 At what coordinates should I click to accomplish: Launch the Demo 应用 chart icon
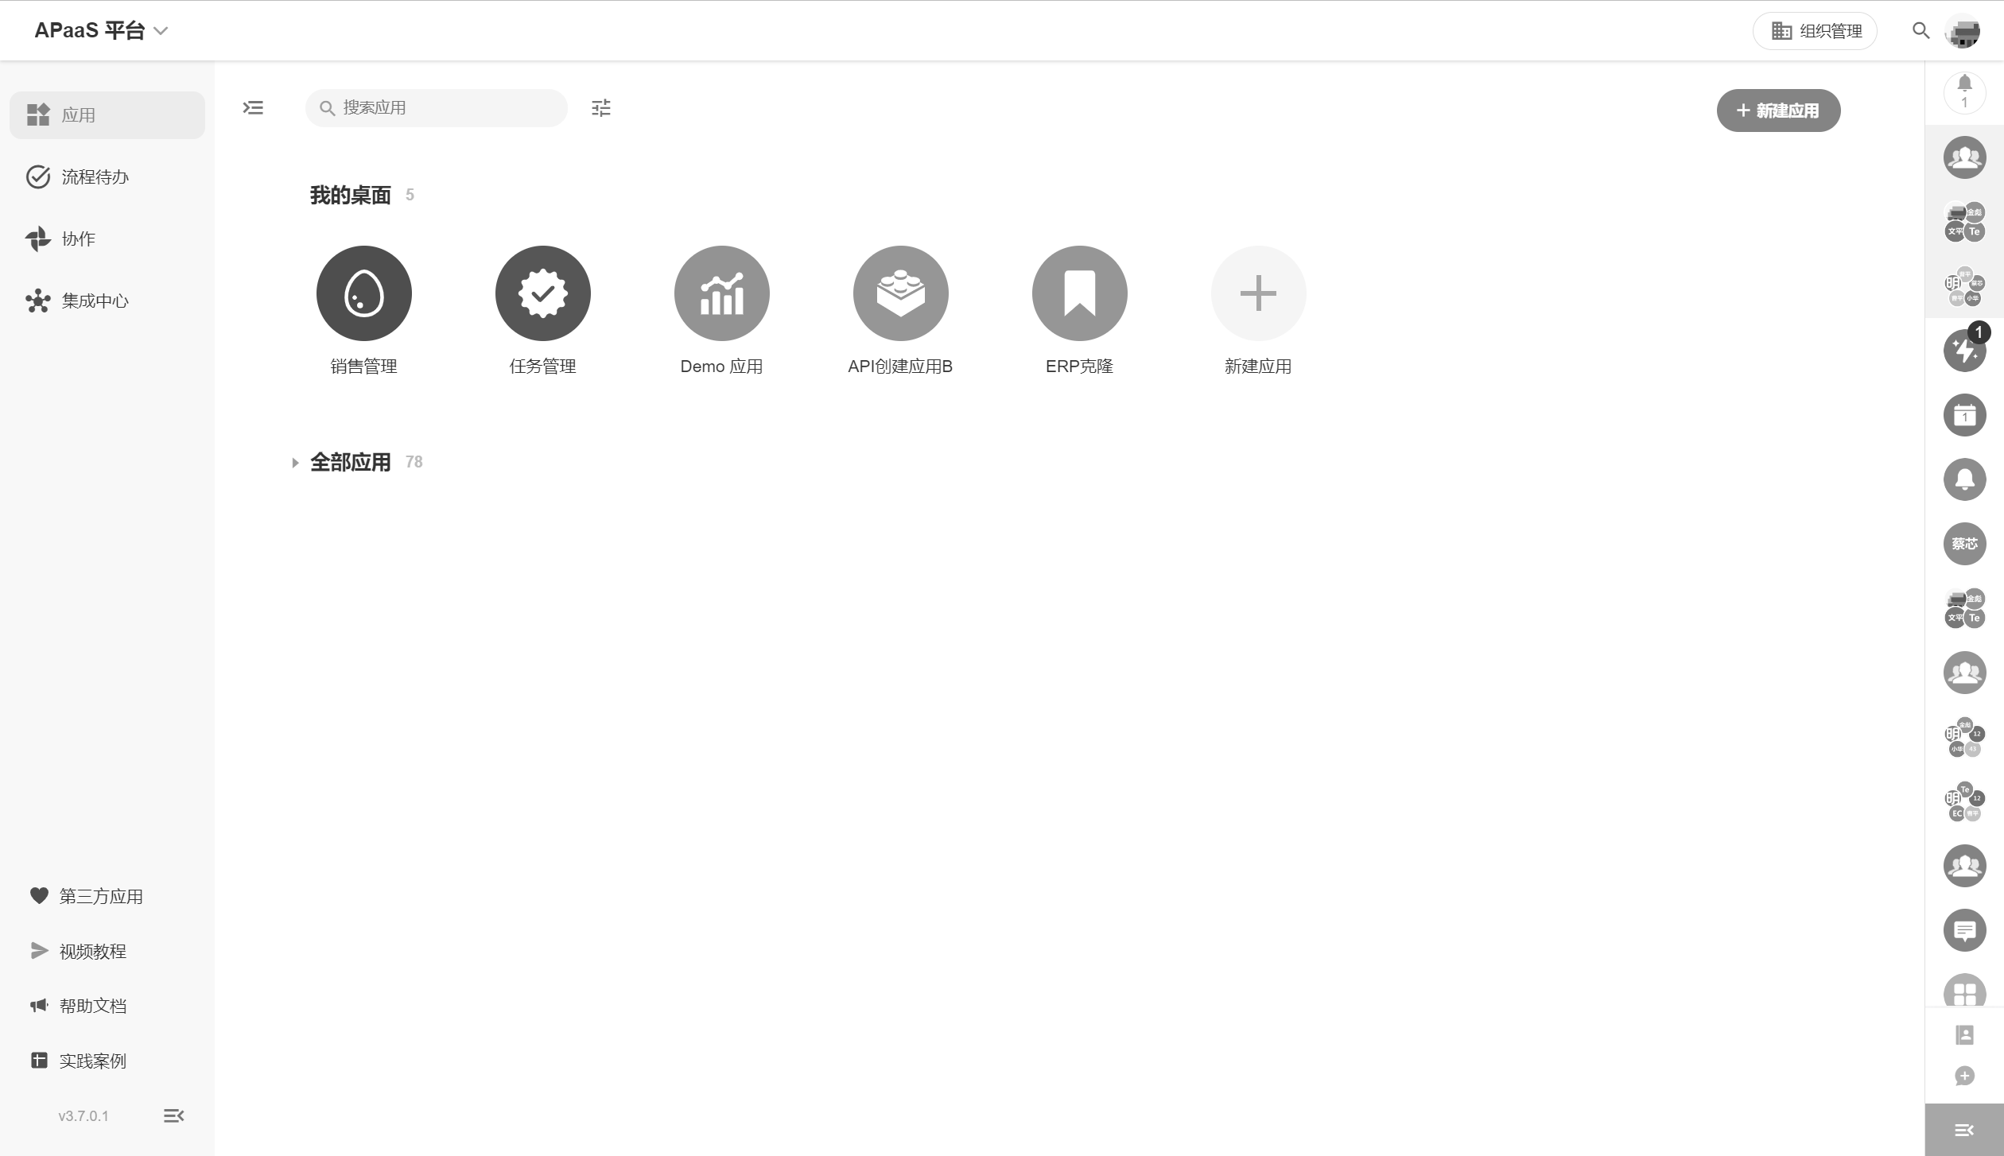(721, 293)
